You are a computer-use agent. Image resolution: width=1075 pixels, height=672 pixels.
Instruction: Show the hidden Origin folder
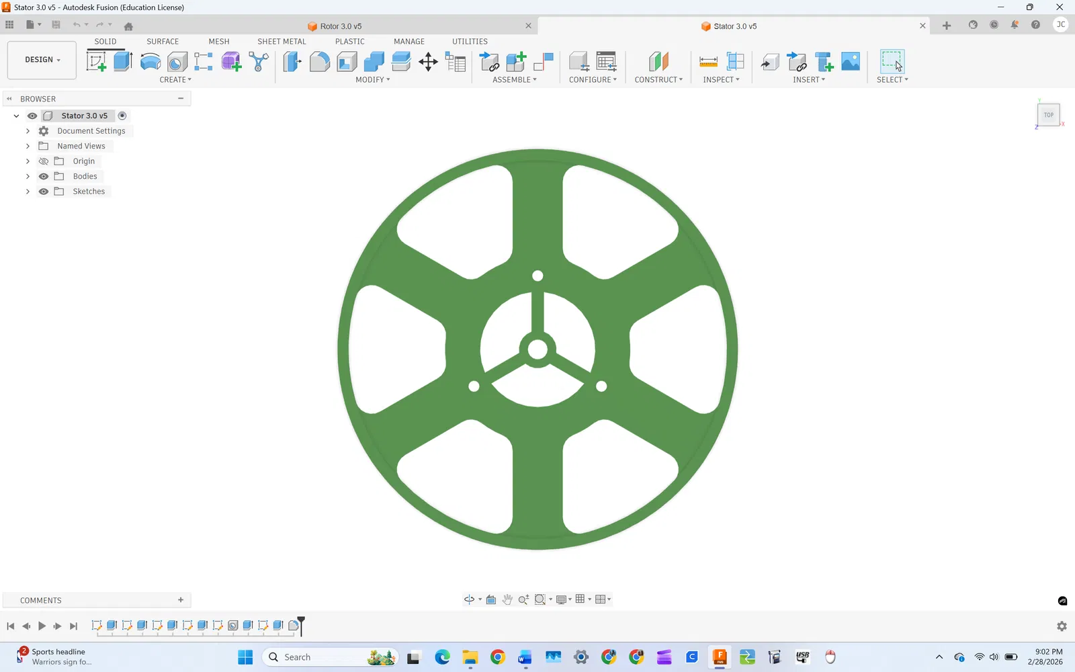point(44,161)
